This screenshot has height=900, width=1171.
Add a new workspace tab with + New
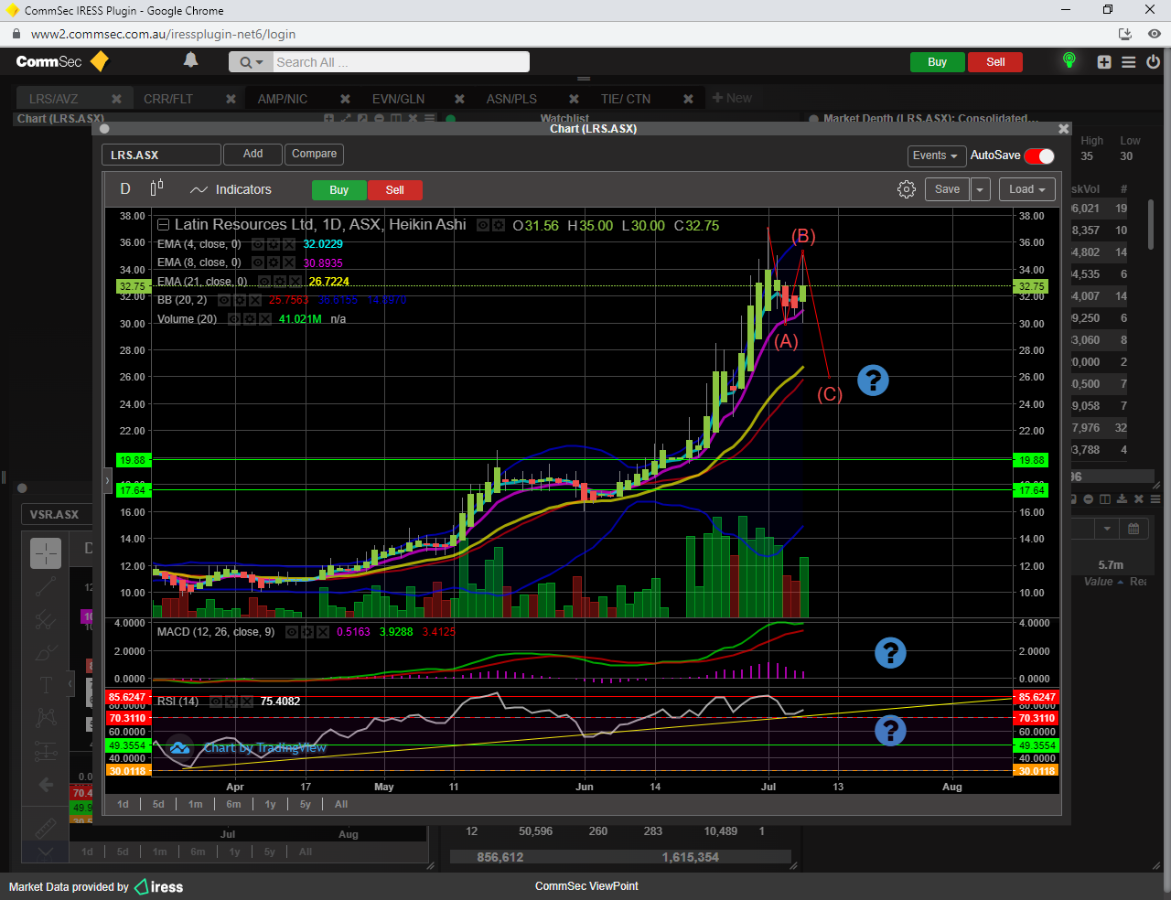click(732, 98)
